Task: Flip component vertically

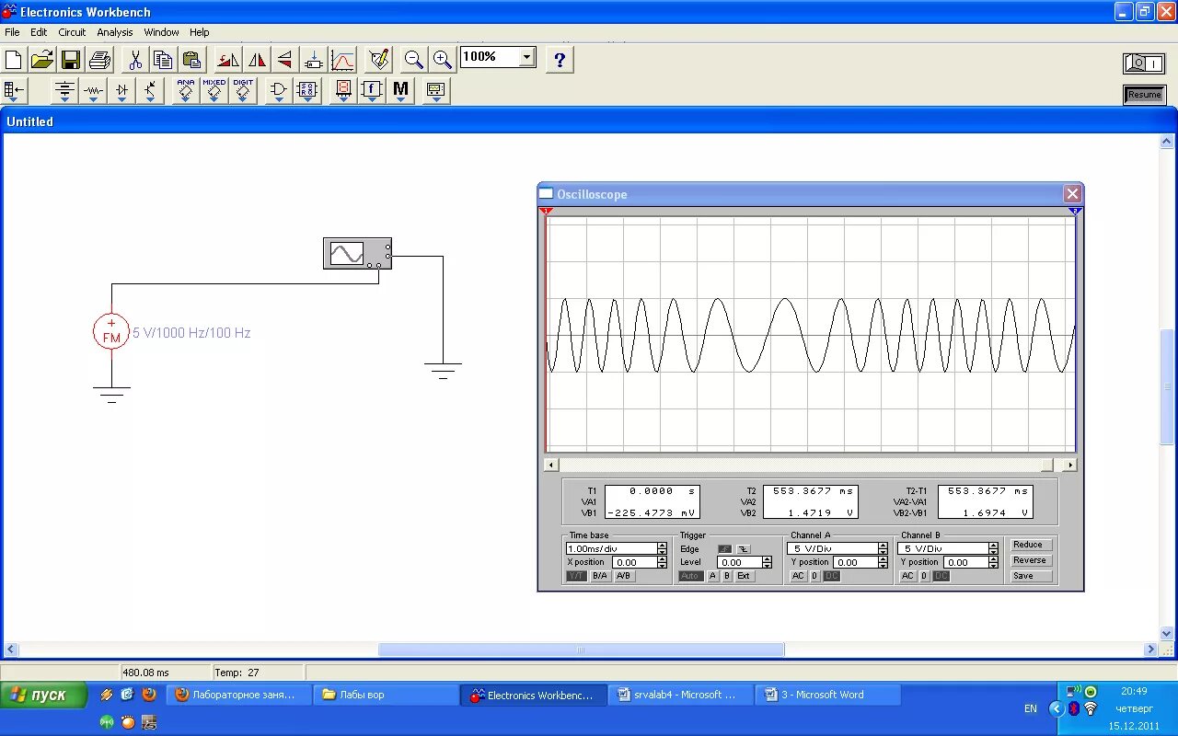Action: coord(285,60)
